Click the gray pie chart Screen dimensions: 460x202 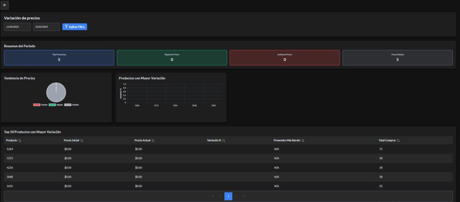click(56, 92)
